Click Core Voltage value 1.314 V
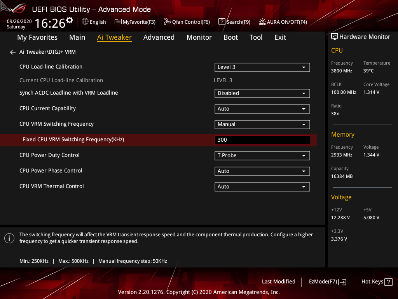Viewport: 398px width, 299px height. [x=371, y=92]
